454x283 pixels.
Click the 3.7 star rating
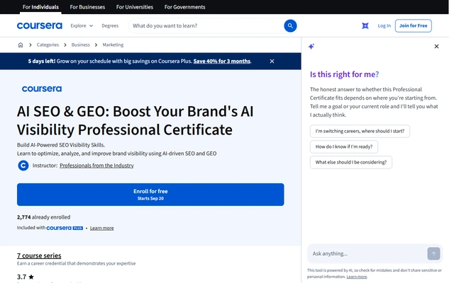point(26,277)
